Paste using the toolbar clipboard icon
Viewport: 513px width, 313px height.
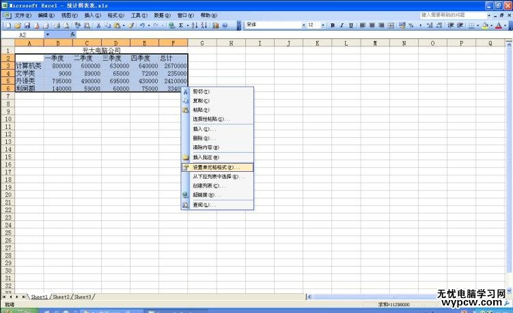[x=117, y=25]
